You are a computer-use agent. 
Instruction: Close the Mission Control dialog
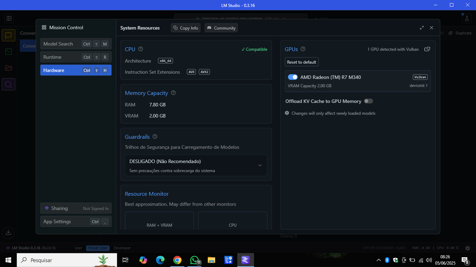(431, 28)
